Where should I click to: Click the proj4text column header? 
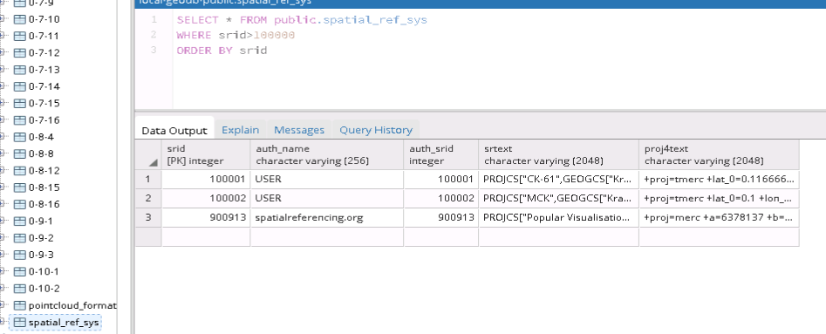coord(719,155)
